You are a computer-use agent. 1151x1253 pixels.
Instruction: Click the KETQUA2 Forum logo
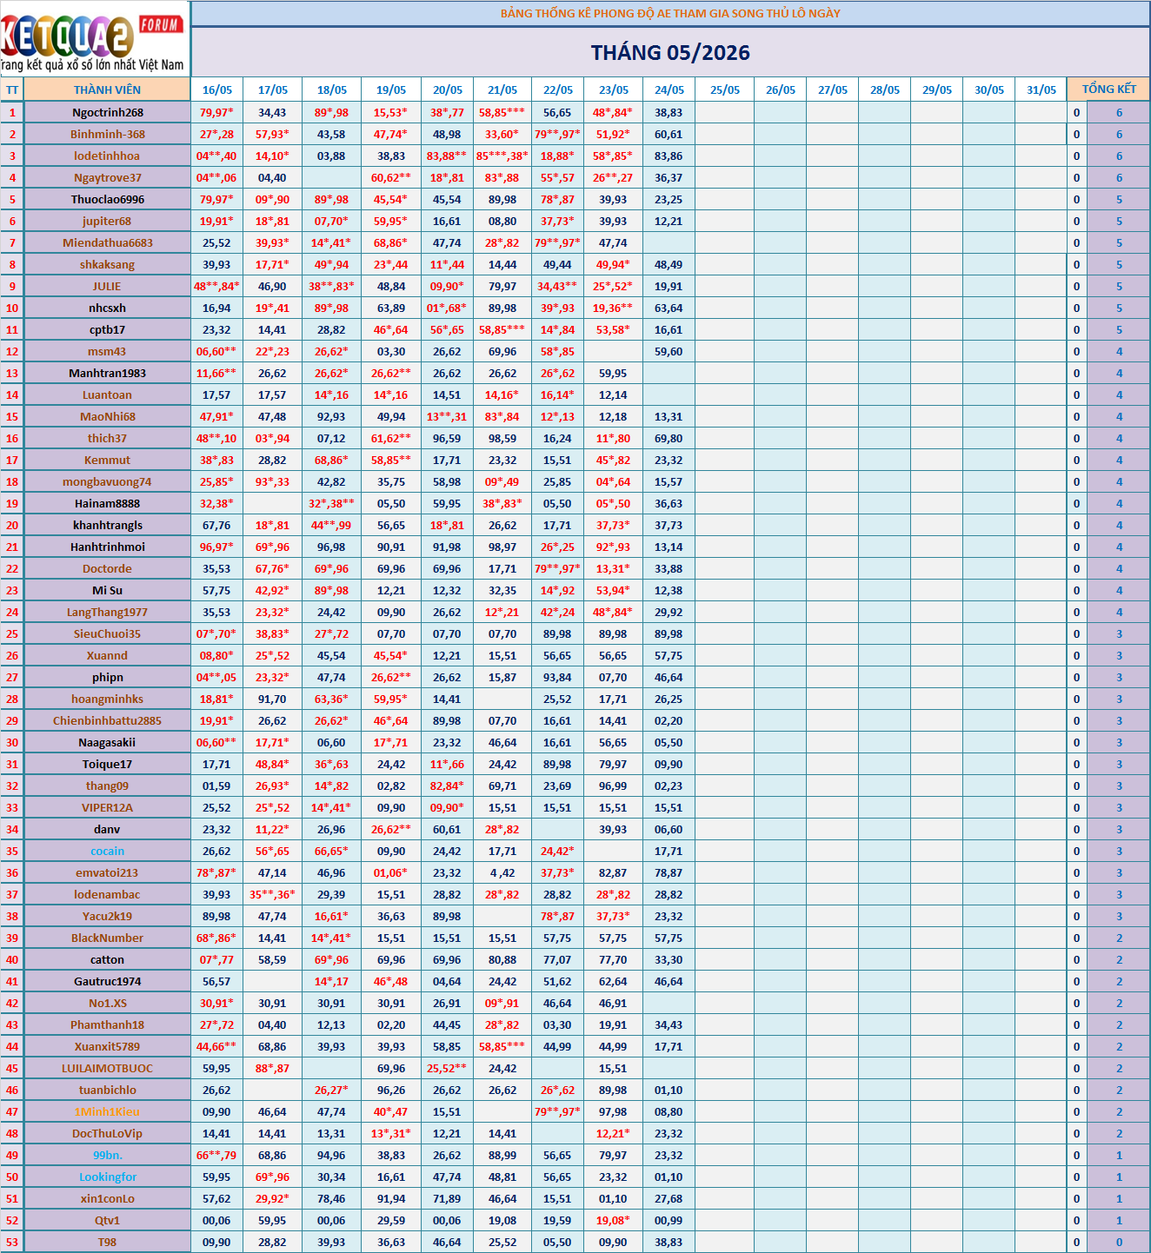click(x=94, y=39)
